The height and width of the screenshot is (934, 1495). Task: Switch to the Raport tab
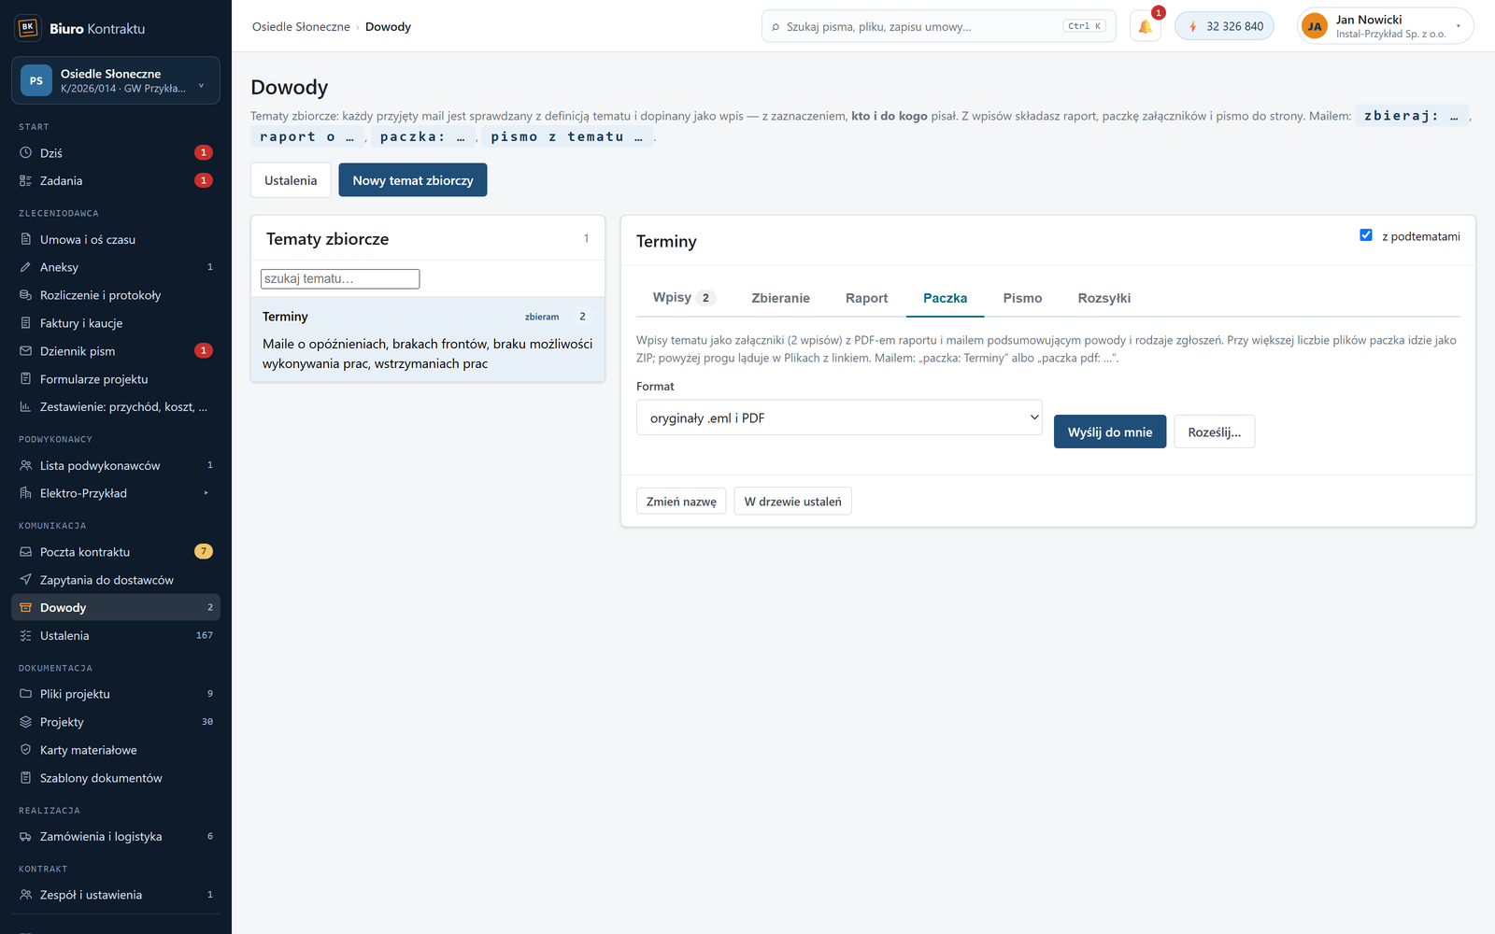[866, 298]
